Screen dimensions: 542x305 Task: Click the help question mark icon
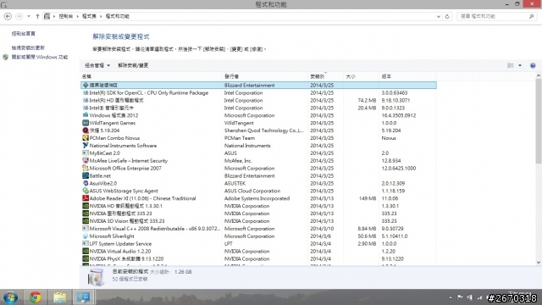[533, 65]
